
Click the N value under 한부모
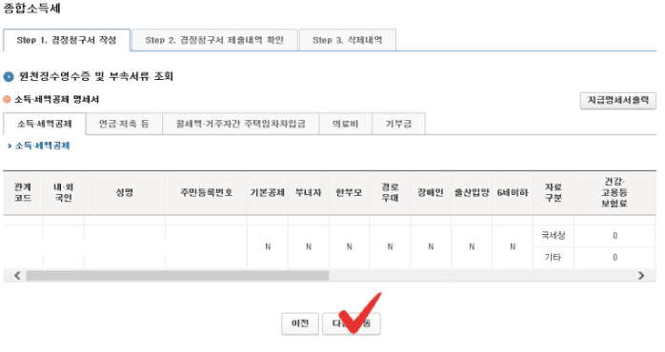tap(350, 246)
